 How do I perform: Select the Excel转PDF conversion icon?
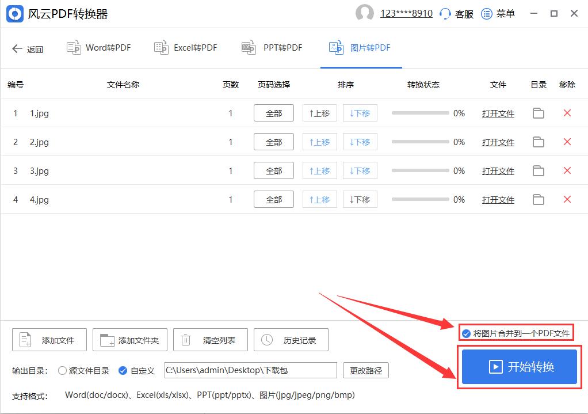pos(161,48)
